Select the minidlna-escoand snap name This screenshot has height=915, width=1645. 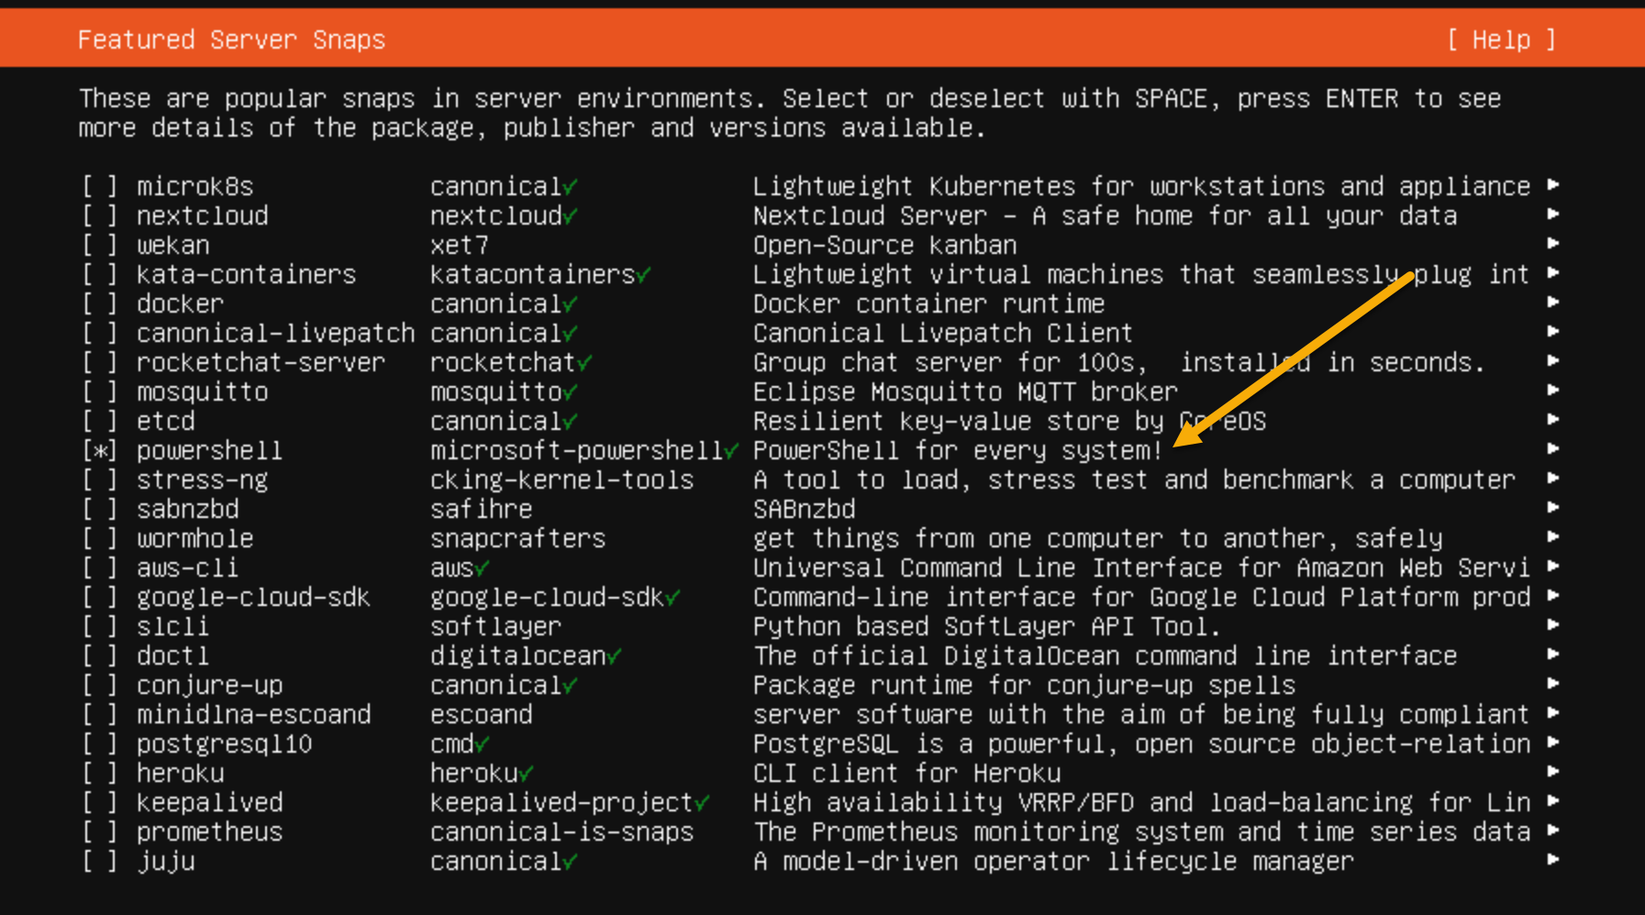tap(254, 715)
